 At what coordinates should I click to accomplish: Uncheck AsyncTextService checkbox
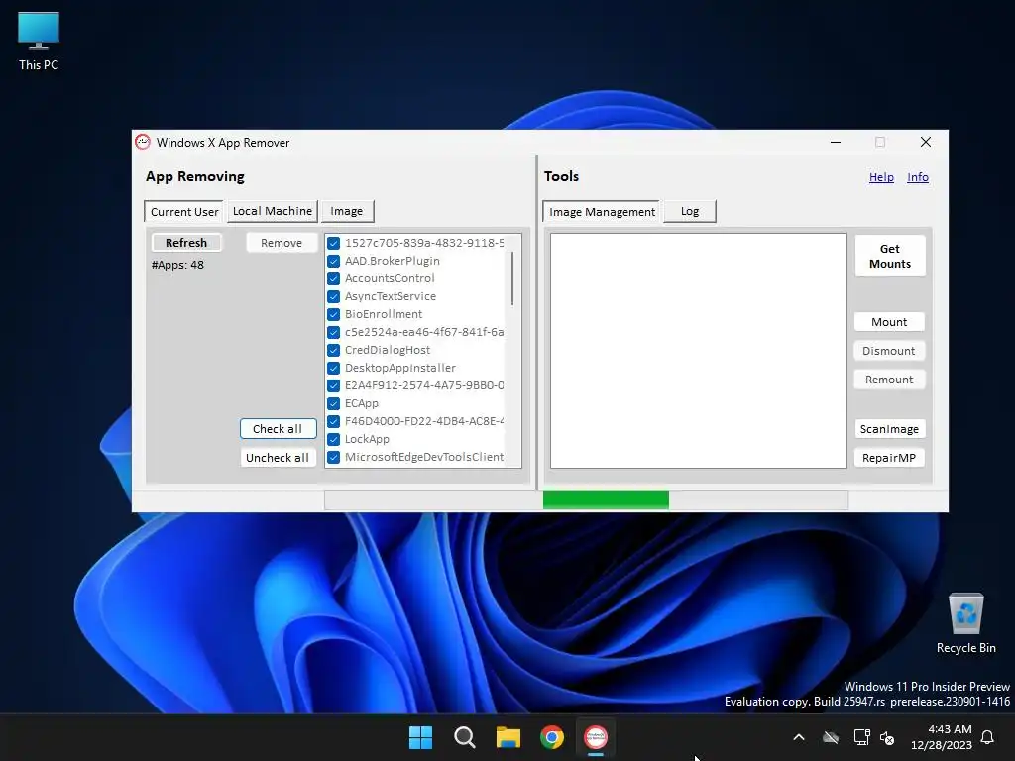[x=333, y=296]
